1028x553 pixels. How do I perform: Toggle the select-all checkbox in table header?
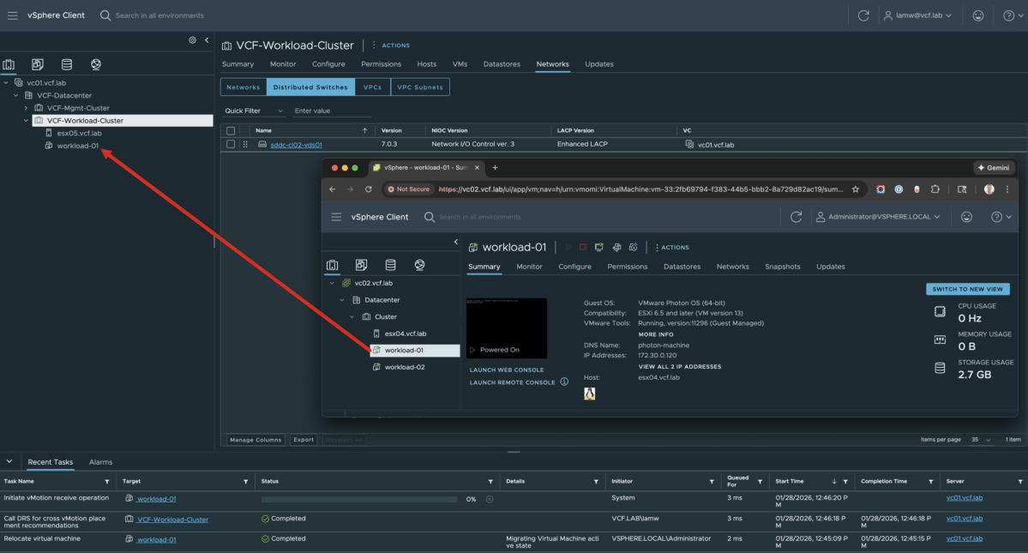[231, 130]
